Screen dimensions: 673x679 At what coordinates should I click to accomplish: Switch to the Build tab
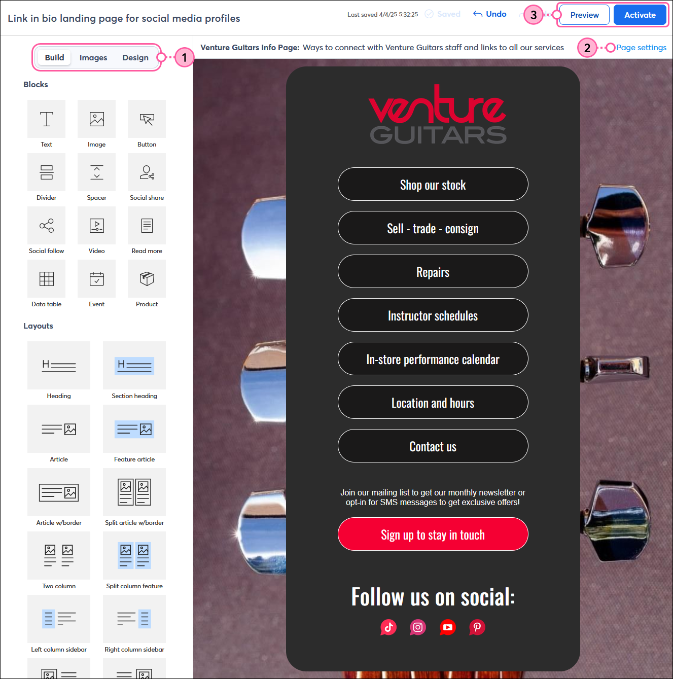54,57
